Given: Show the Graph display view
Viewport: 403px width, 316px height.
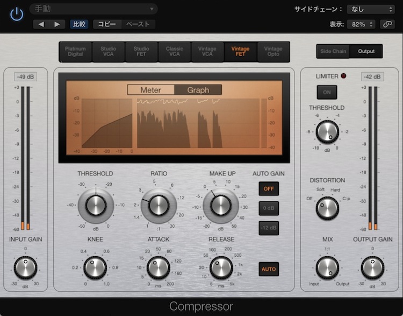Looking at the screenshot, I should 198,90.
